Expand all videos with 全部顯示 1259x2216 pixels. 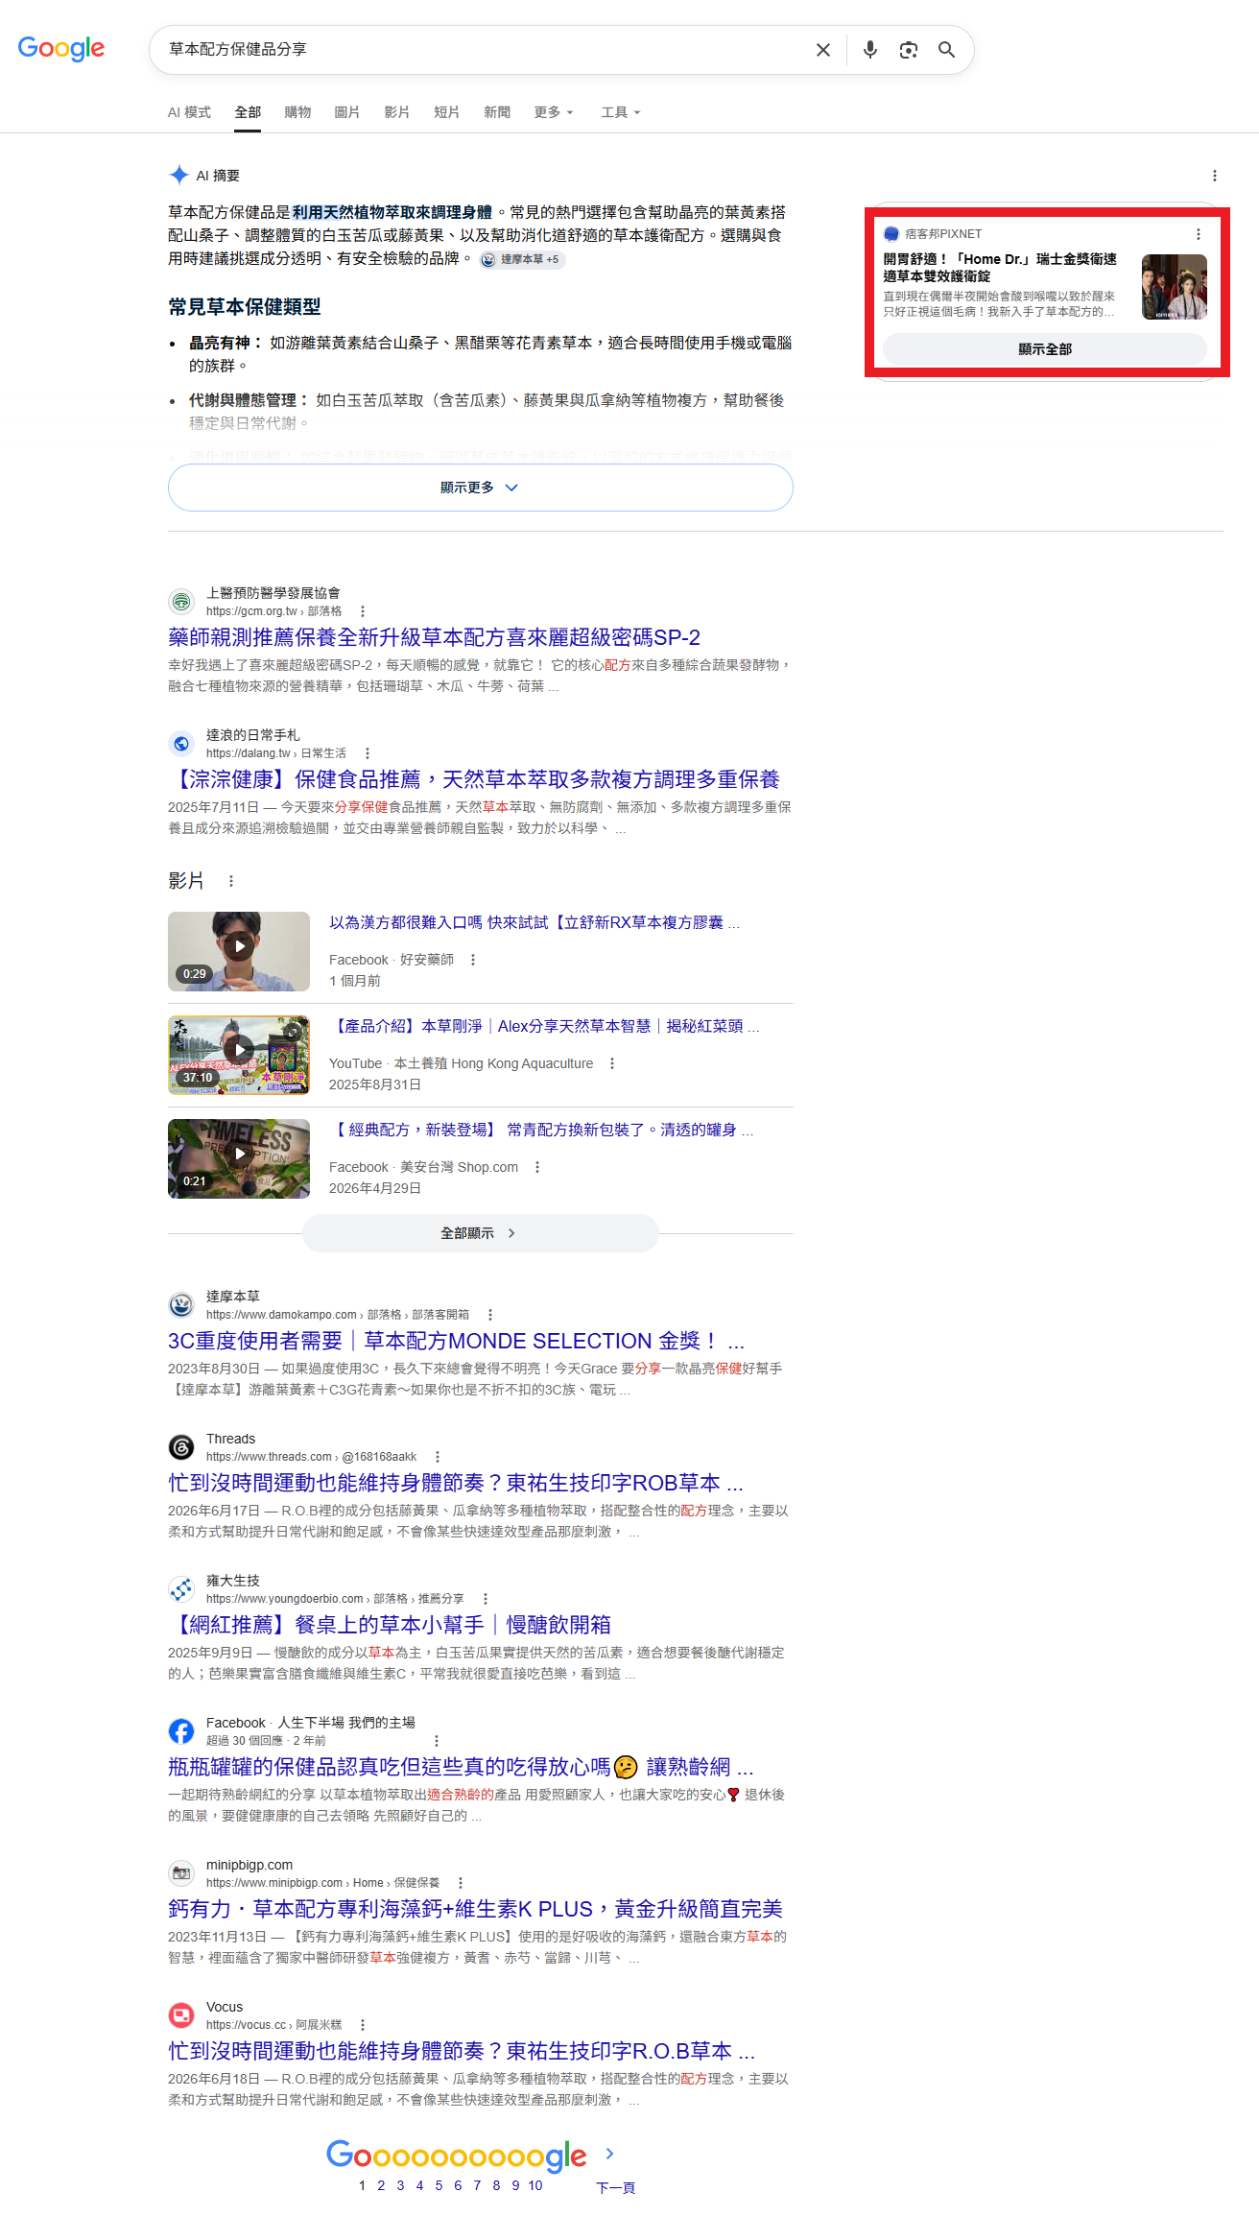click(480, 1233)
